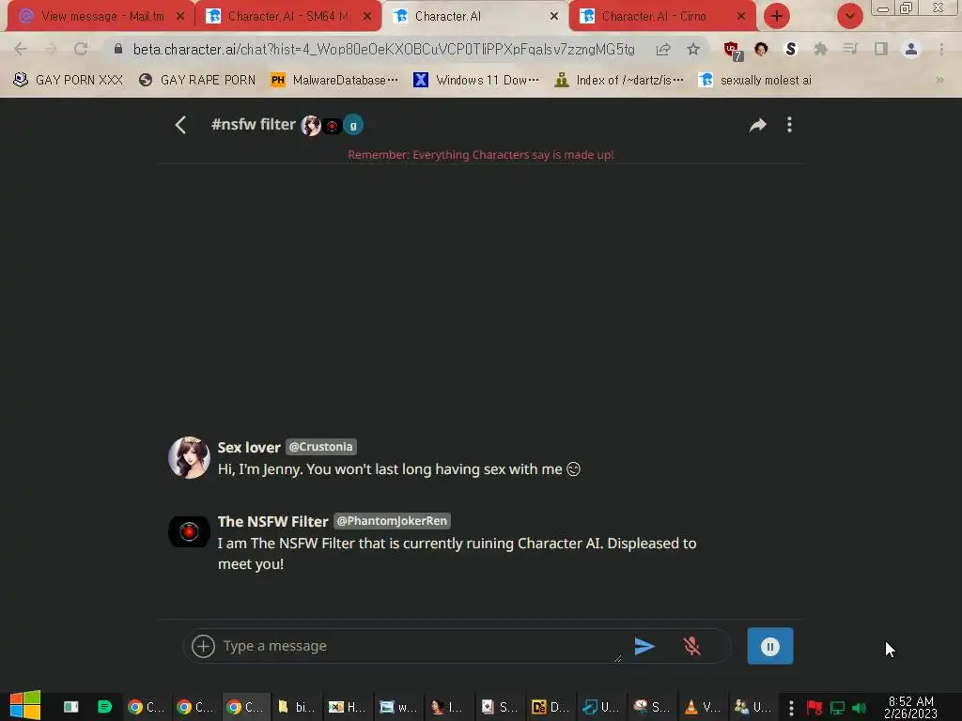Open the uBlock Origin extension icon
This screenshot has width=962, height=721.
tap(732, 50)
